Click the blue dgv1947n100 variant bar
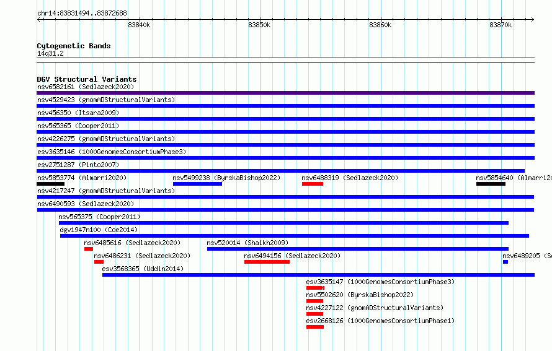Screen dimensions: 552x351 tap(295, 236)
